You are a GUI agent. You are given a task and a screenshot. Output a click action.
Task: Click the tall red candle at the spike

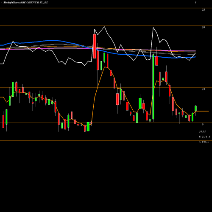[x=95, y=46]
